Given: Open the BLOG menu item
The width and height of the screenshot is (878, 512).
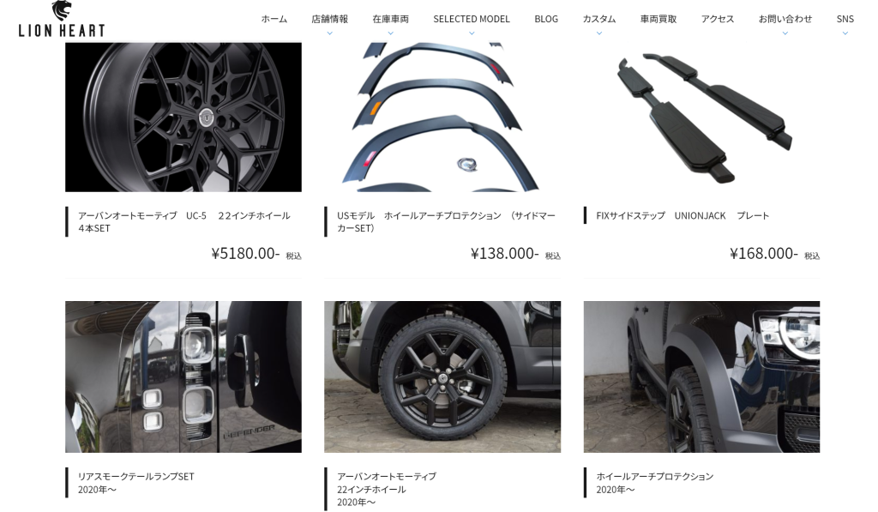Looking at the screenshot, I should point(546,19).
